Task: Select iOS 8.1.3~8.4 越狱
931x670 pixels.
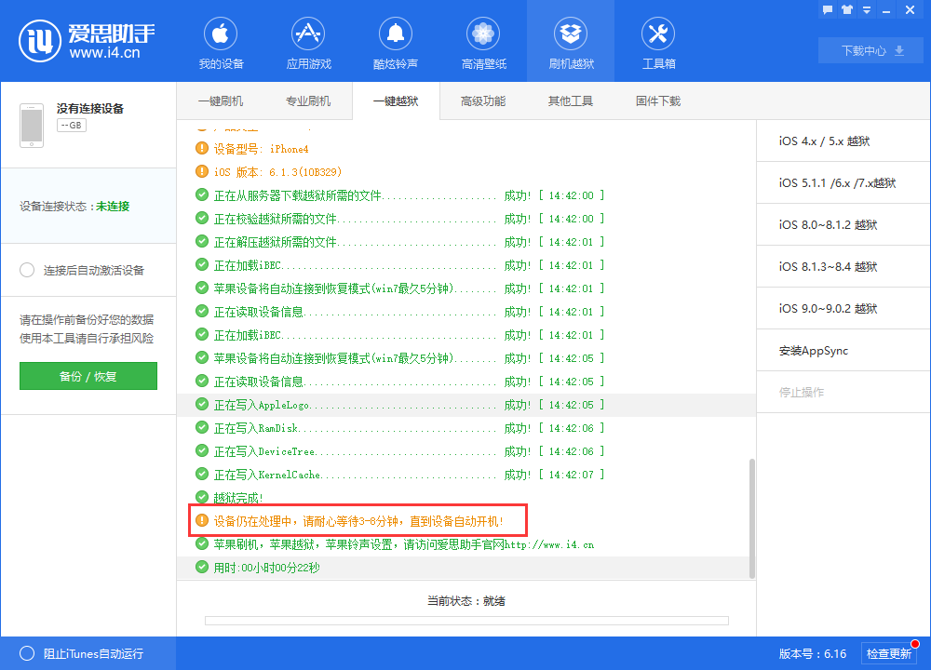Action: (x=843, y=266)
